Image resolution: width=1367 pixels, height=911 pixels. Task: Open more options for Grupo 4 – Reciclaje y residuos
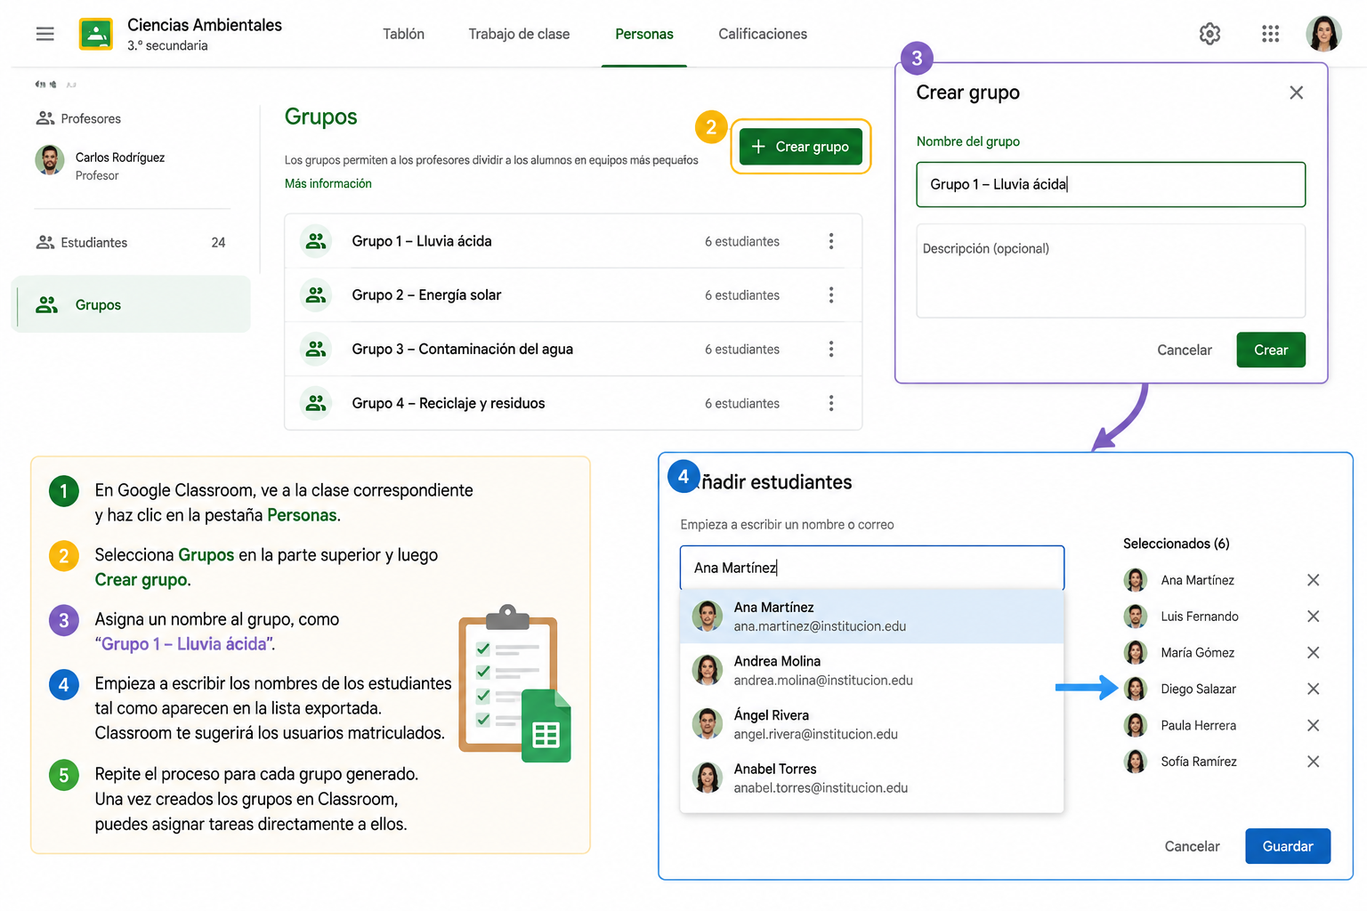click(x=831, y=403)
